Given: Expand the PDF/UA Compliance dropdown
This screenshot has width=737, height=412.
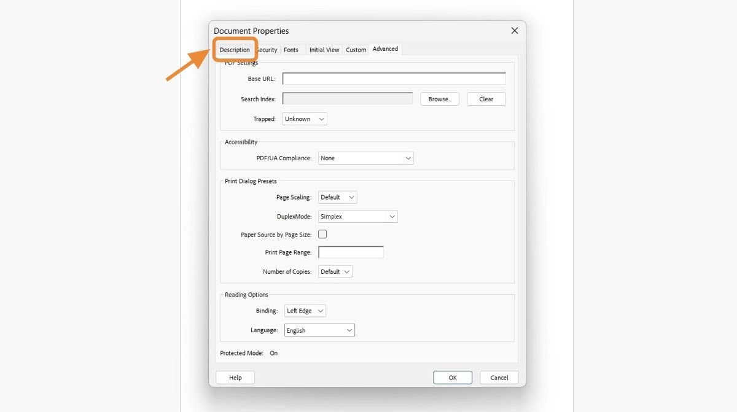Looking at the screenshot, I should point(365,158).
